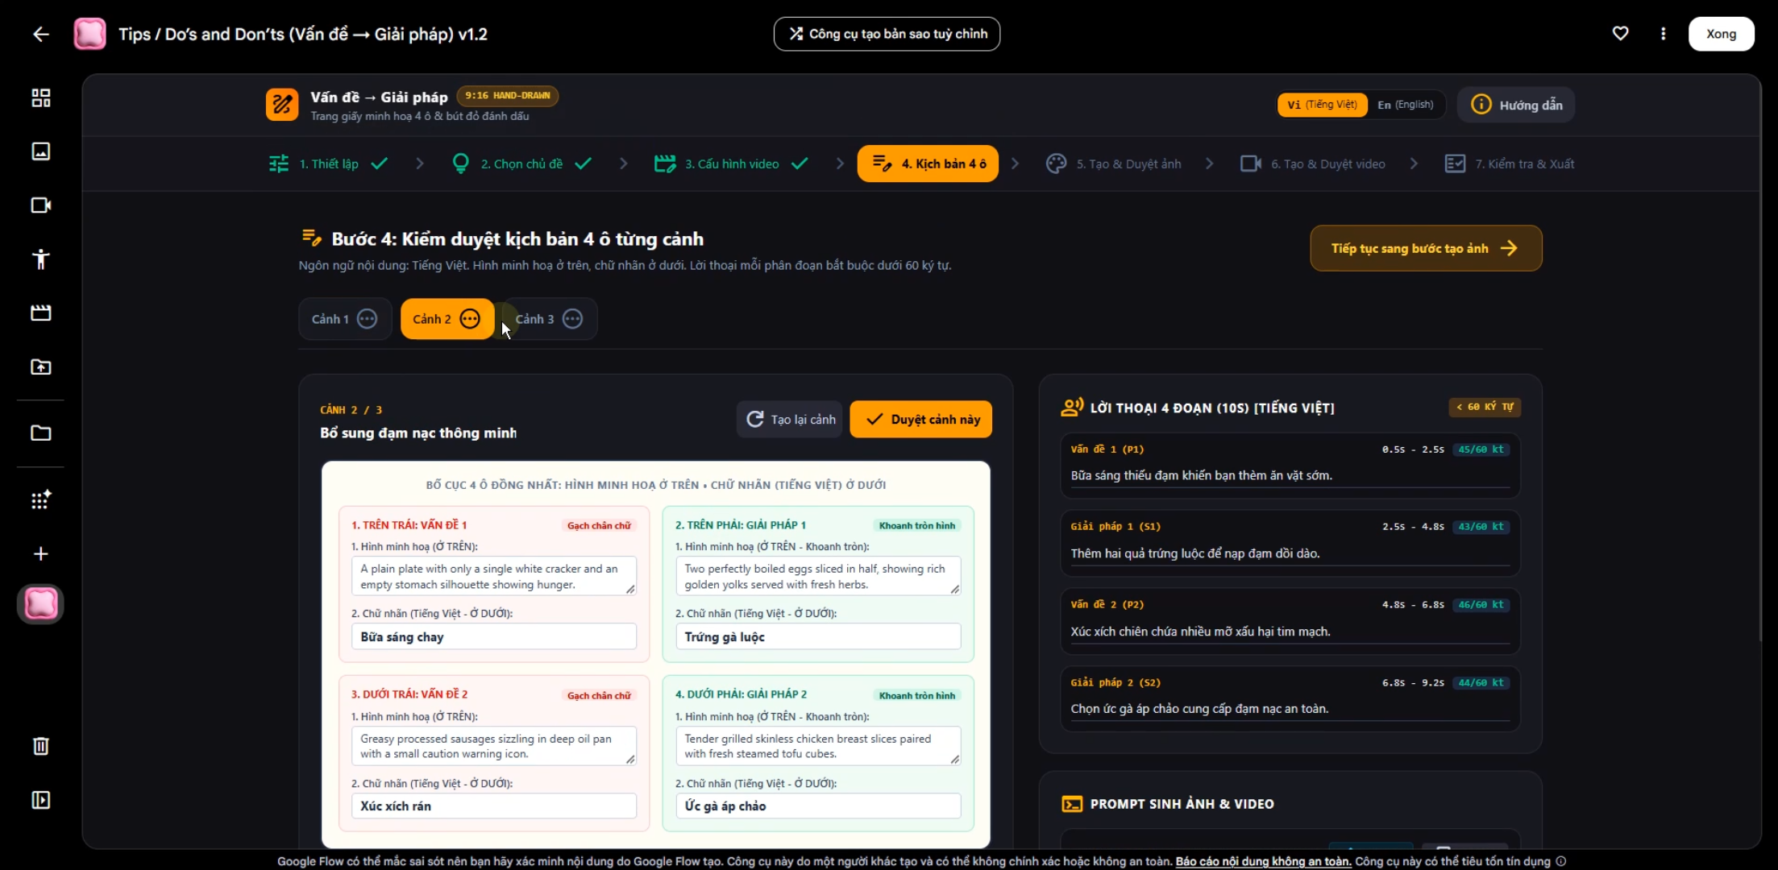This screenshot has width=1778, height=870.
Task: Open the clapperboard scene icon in sidebar
Action: tap(40, 313)
